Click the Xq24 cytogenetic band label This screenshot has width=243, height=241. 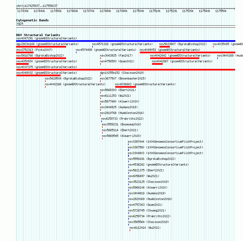[20, 23]
